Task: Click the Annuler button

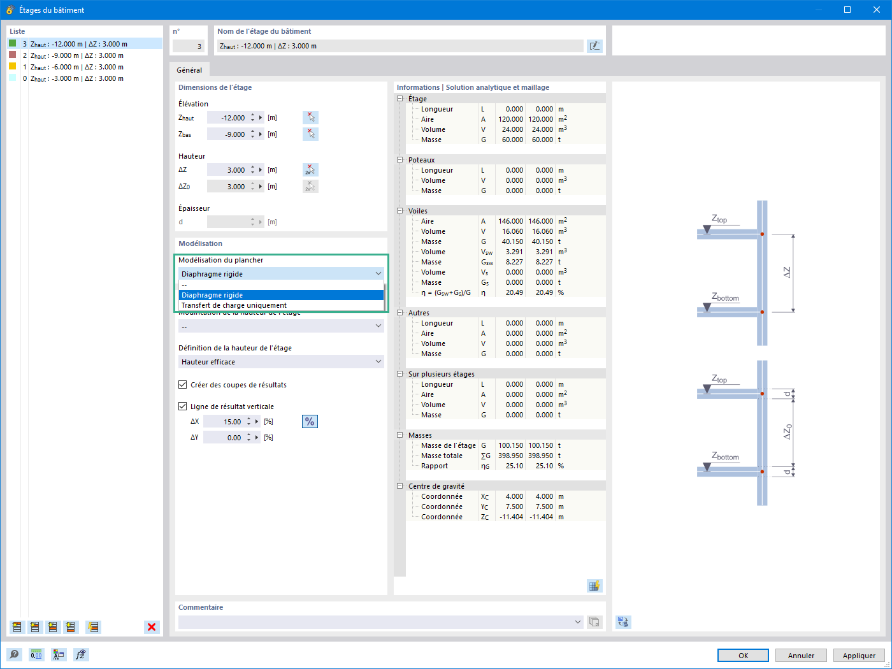Action: [801, 656]
